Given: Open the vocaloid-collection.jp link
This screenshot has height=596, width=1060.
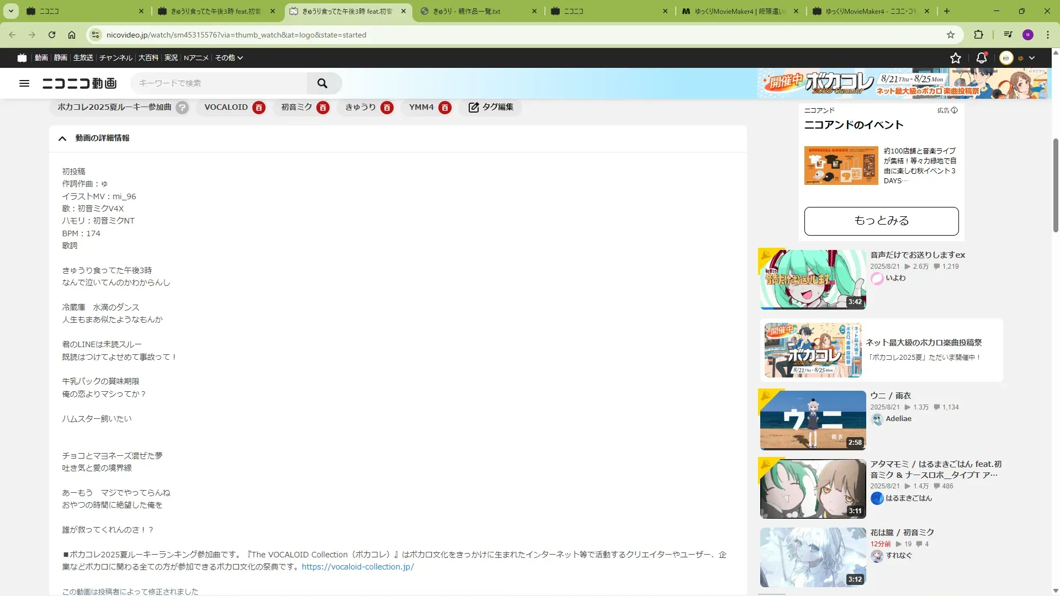Looking at the screenshot, I should [357, 567].
